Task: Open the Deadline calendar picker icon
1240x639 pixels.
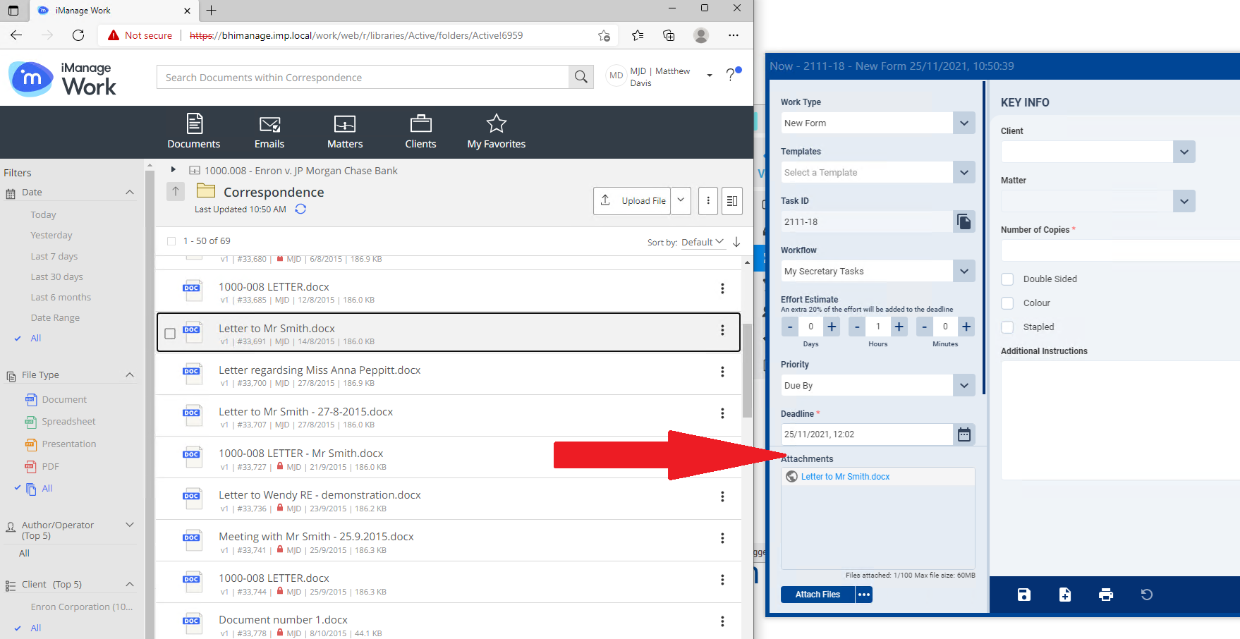Action: [964, 434]
